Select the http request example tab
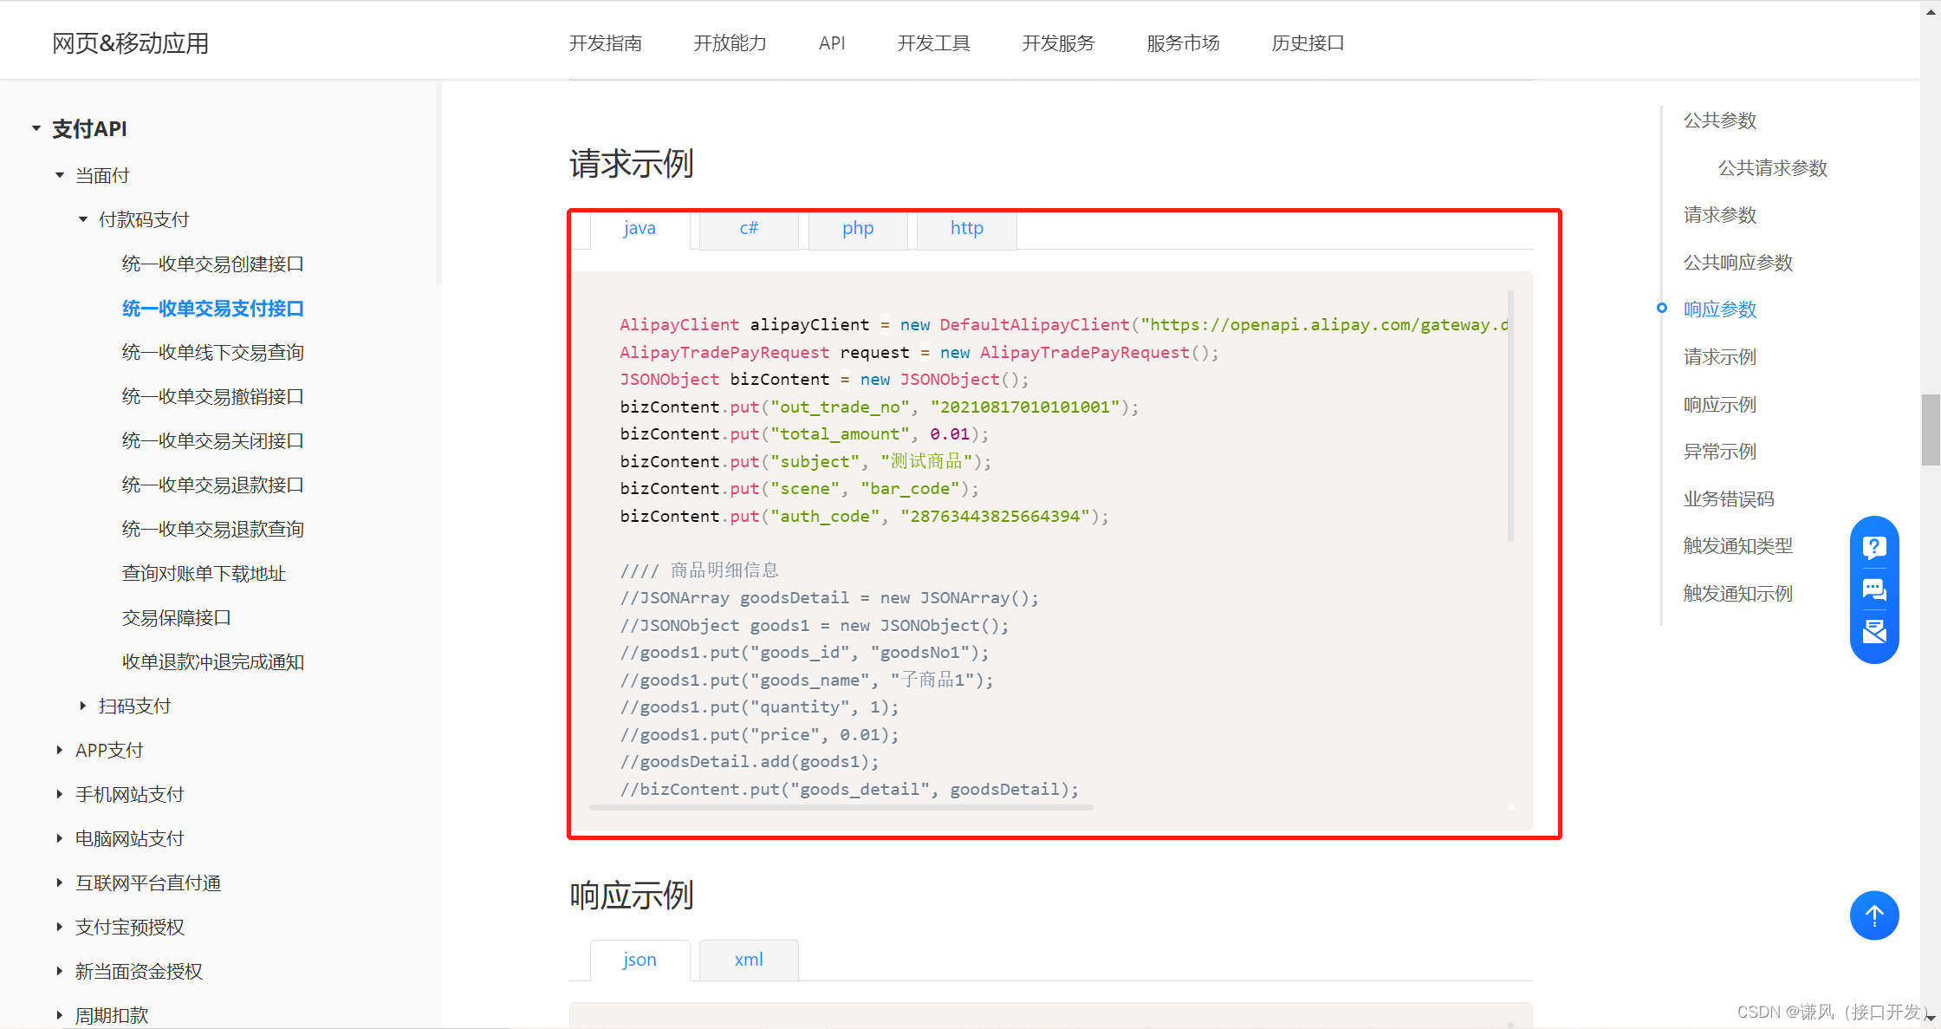The width and height of the screenshot is (1941, 1029). pos(966,229)
